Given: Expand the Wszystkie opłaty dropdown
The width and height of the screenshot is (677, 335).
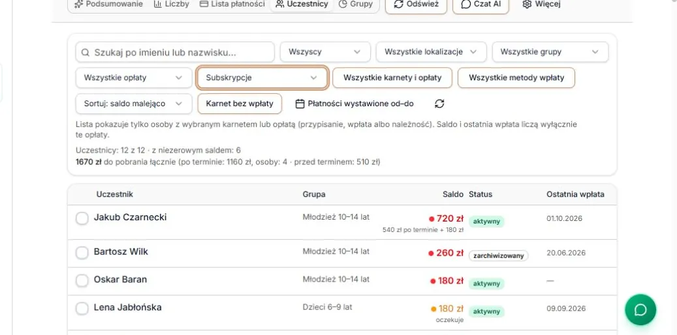Looking at the screenshot, I should pos(134,78).
